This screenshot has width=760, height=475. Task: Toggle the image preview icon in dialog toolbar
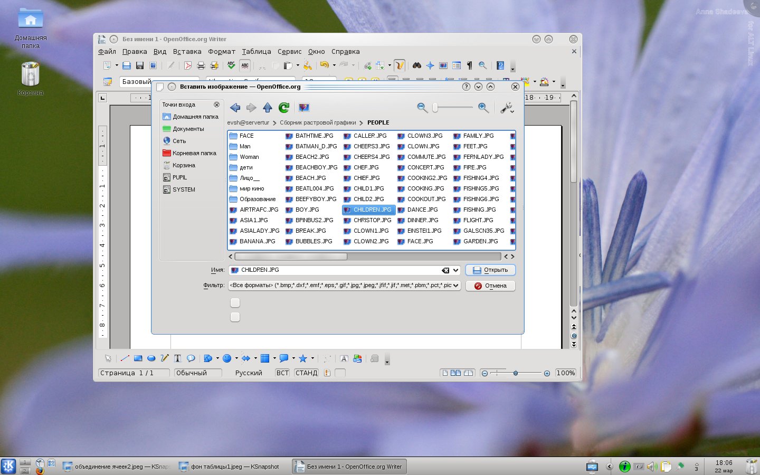pos(304,108)
